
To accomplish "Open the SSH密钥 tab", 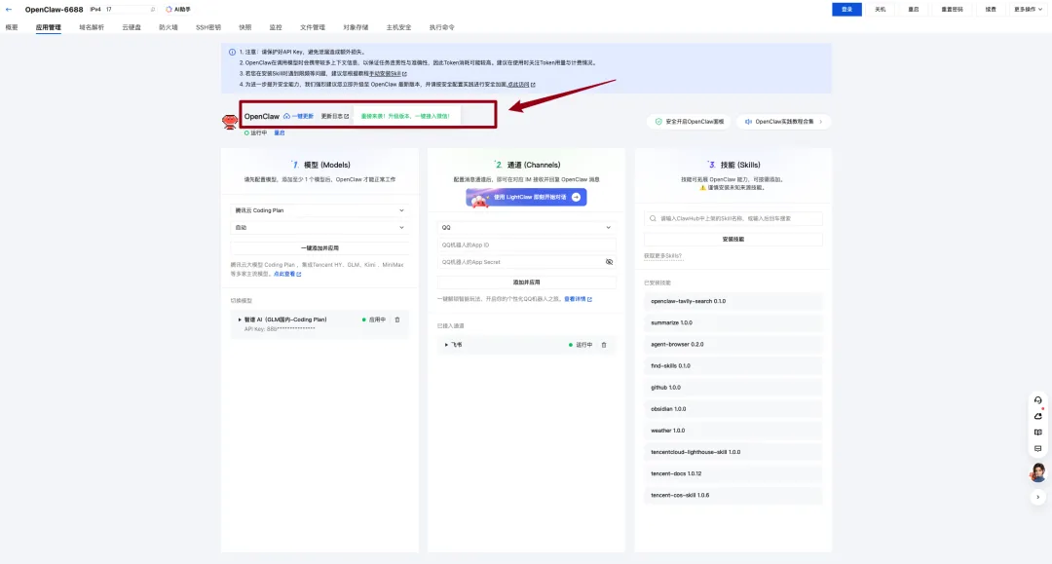I will [208, 27].
